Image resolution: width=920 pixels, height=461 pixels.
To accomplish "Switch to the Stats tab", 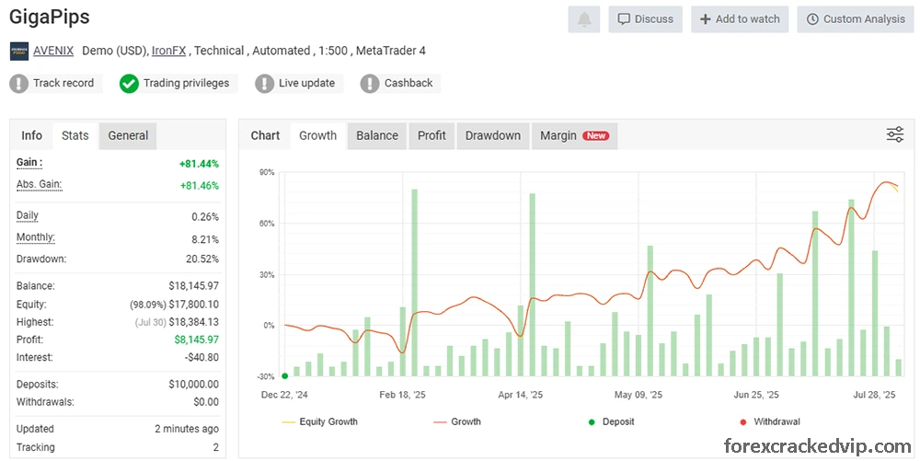I will (x=75, y=135).
